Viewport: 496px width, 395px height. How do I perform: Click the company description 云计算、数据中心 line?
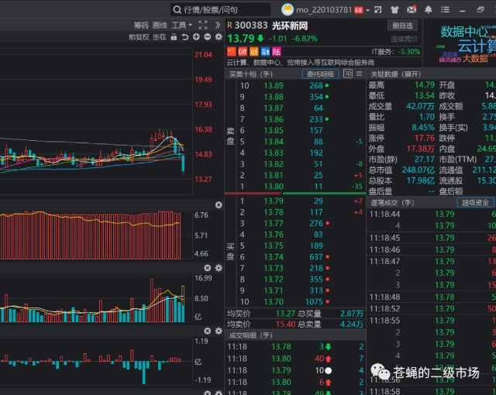pos(301,63)
